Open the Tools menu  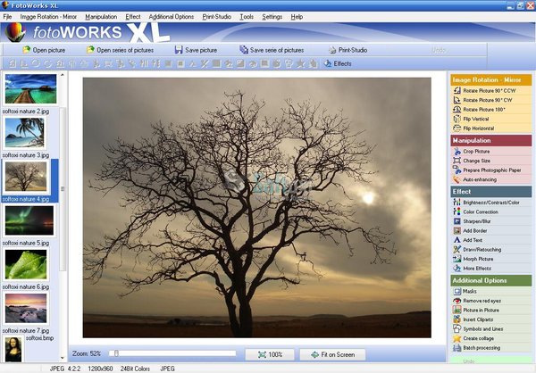click(247, 17)
